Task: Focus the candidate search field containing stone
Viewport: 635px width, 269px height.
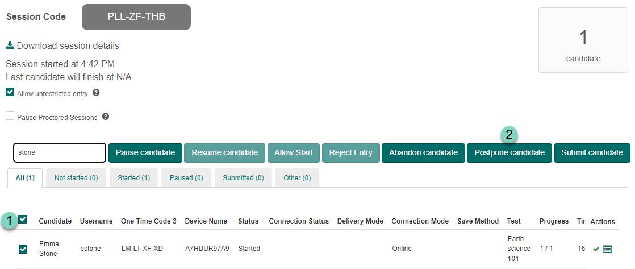Action: 60,152
